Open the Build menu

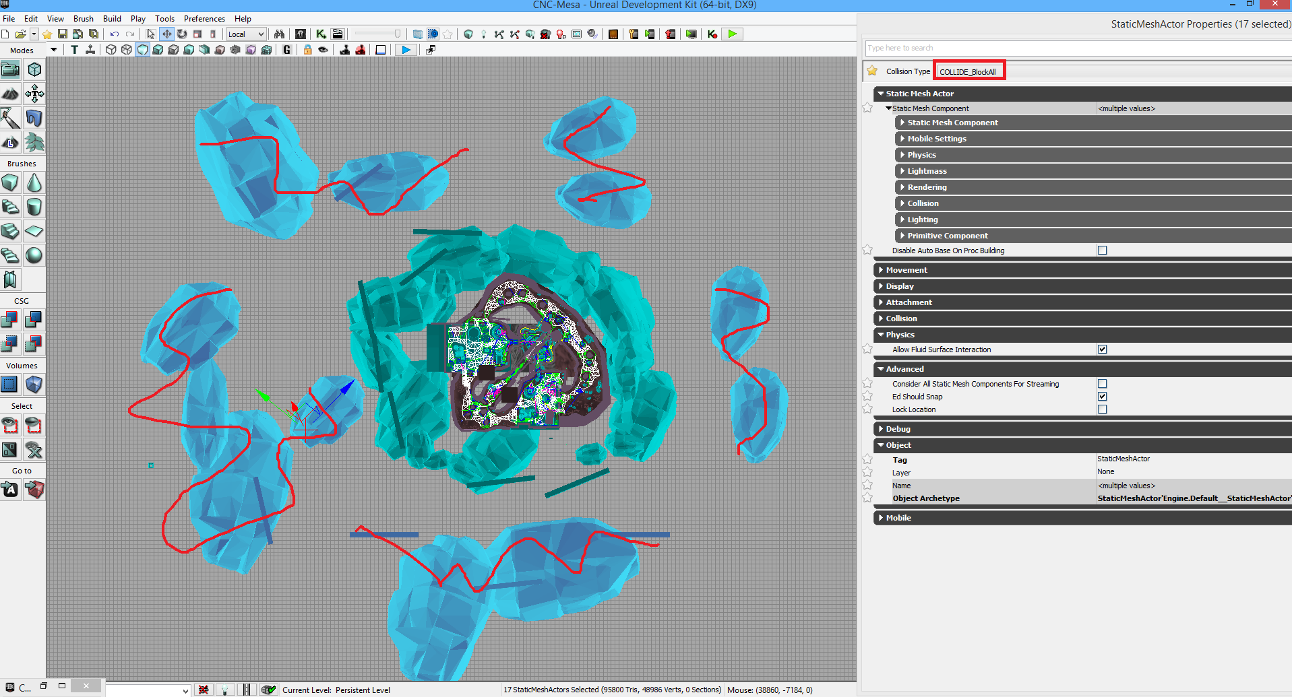click(x=112, y=19)
